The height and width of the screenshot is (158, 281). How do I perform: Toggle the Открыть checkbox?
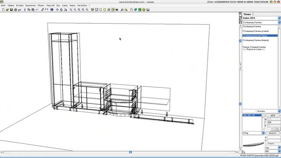(x=266, y=144)
